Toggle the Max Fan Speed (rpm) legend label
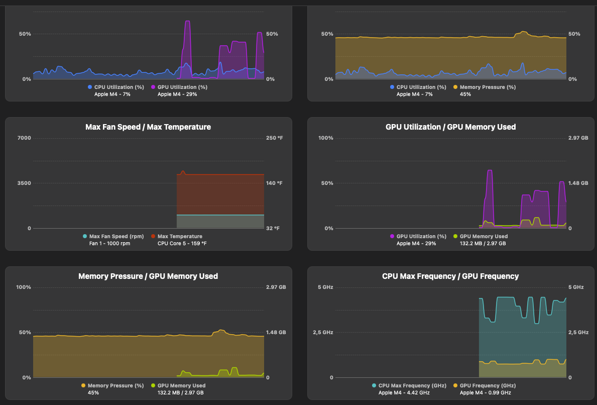The image size is (597, 405). pos(116,236)
